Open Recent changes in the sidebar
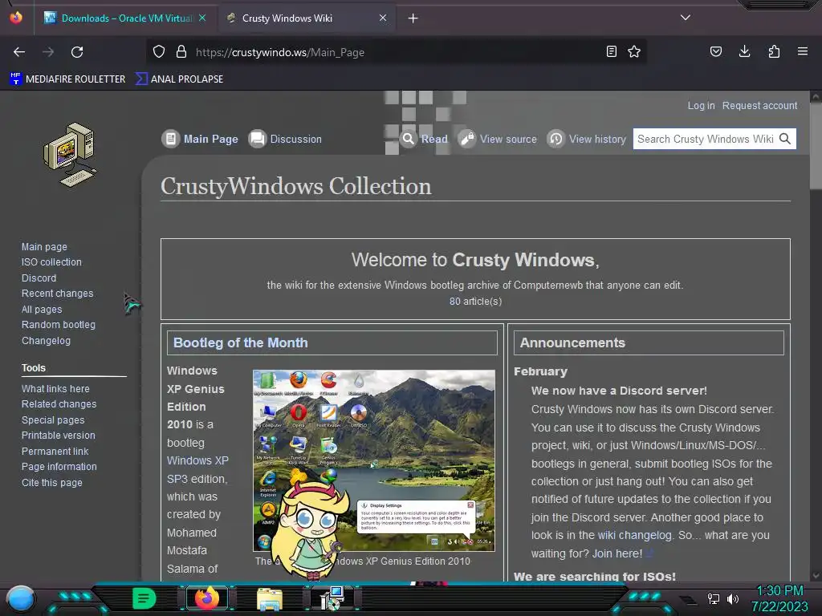The image size is (822, 616). coord(57,294)
